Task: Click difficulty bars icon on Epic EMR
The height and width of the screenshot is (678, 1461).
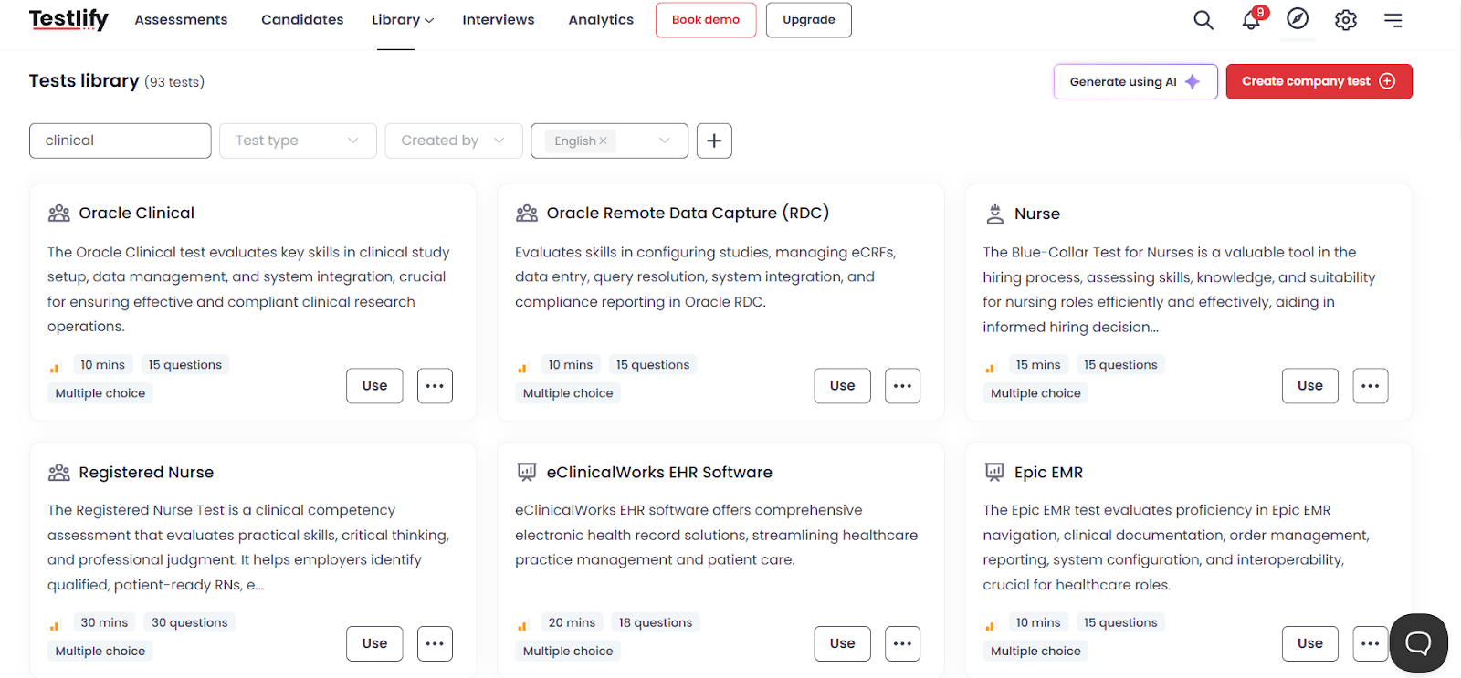Action: click(x=990, y=626)
